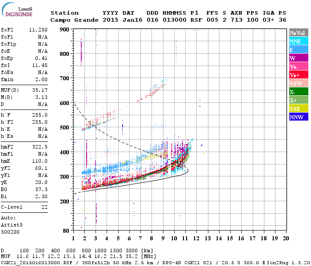Screen dimensions: 311x266
Task: Click the 80 km height axis label
Action: (x=66, y=231)
